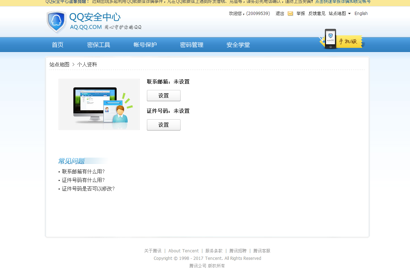This screenshot has height=272, width=410.
Task: Open the mail envelope icon in header
Action: coord(290,14)
